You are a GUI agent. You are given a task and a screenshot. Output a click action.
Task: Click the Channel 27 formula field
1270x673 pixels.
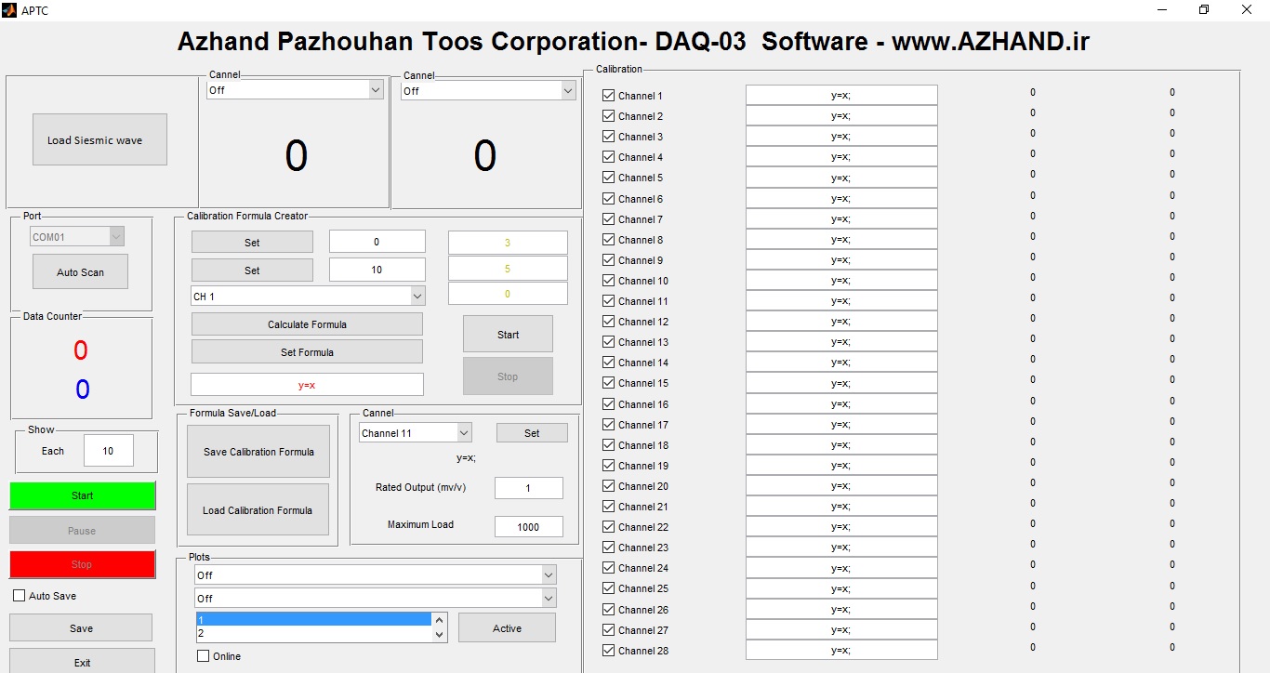pyautogui.click(x=841, y=629)
